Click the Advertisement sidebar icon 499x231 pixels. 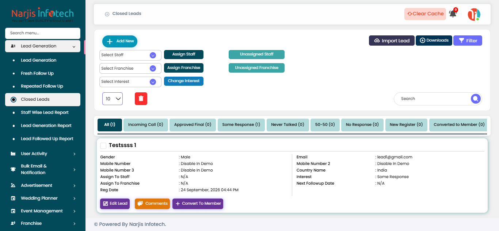(13, 185)
